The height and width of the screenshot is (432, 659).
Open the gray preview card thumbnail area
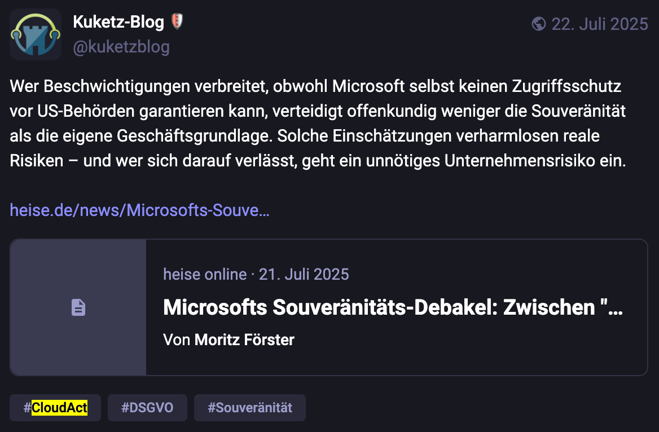[78, 307]
